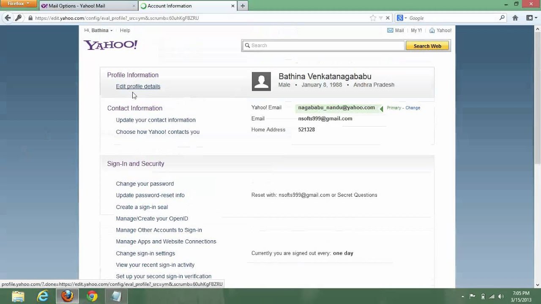Click the Help link in header
This screenshot has height=304, width=541.
pos(125,30)
